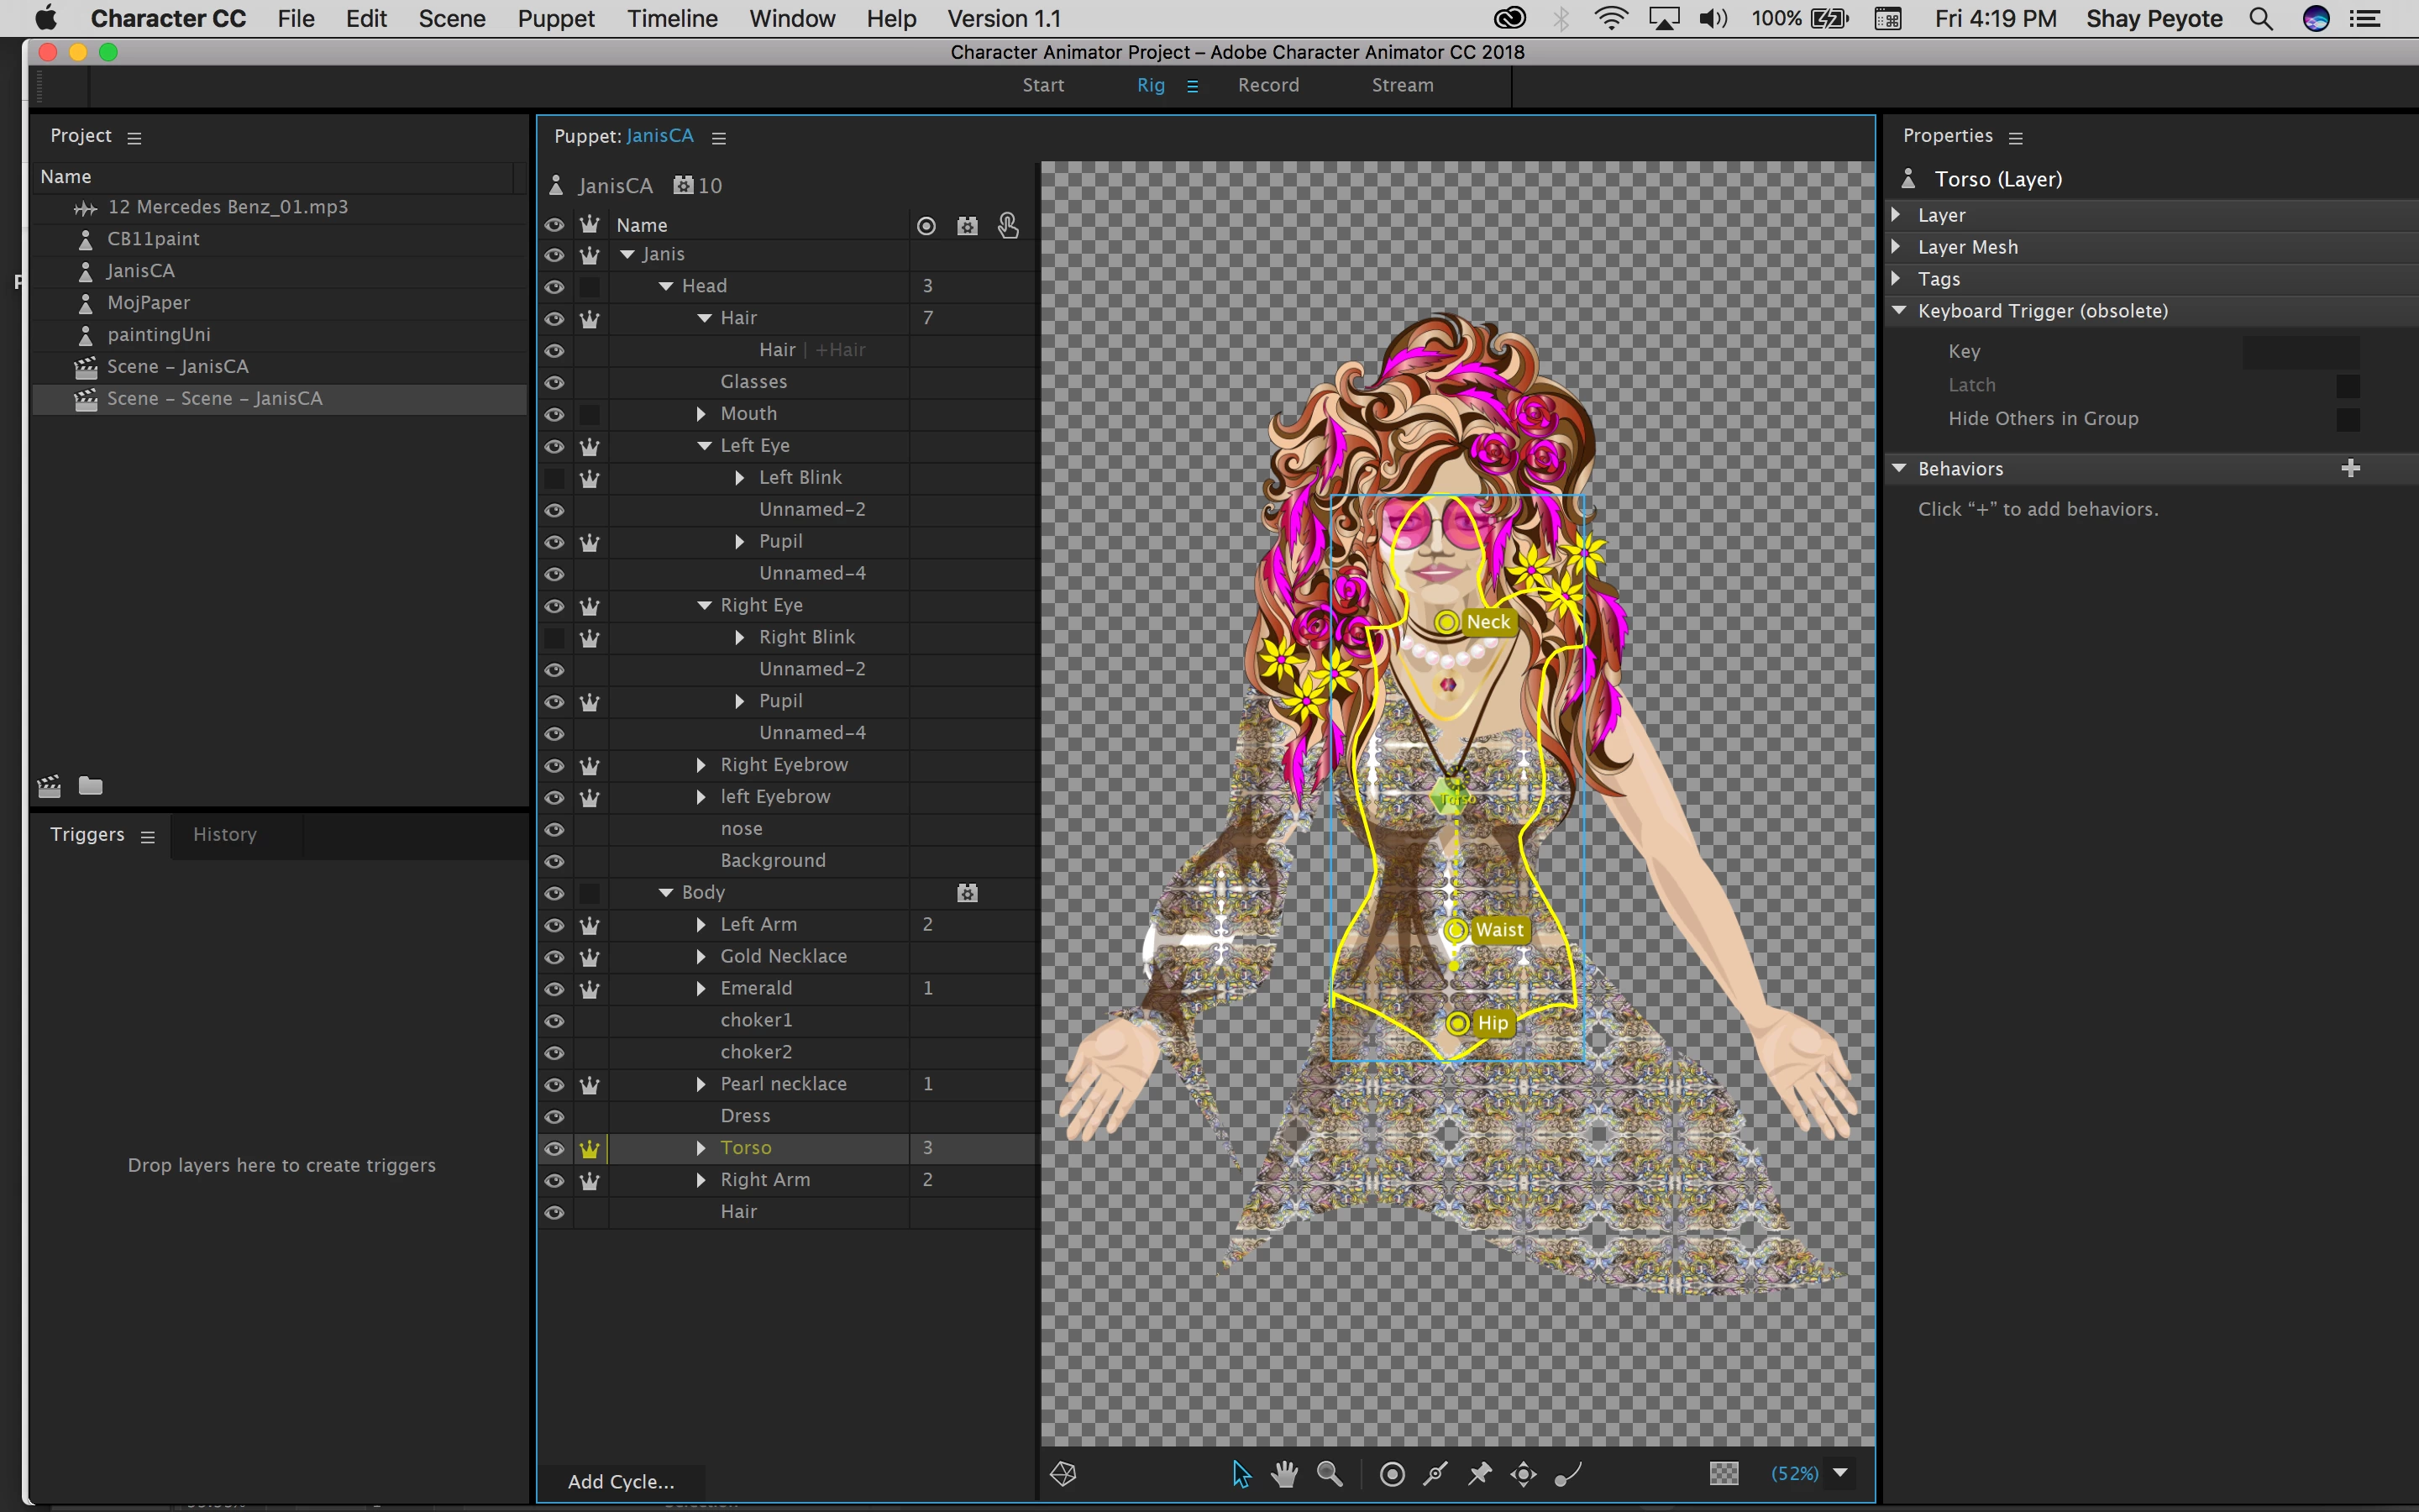This screenshot has width=2419, height=1512.
Task: Select the Stick tool
Action: [x=1436, y=1473]
